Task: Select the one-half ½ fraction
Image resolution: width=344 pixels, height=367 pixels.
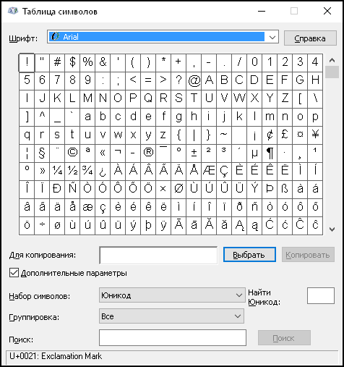Action: click(72, 172)
